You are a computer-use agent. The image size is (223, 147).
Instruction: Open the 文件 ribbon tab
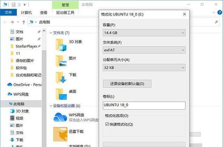click(x=8, y=12)
